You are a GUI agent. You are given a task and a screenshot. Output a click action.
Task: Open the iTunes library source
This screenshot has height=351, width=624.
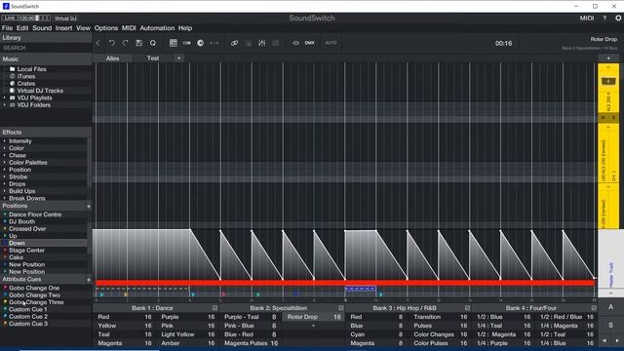pos(26,76)
